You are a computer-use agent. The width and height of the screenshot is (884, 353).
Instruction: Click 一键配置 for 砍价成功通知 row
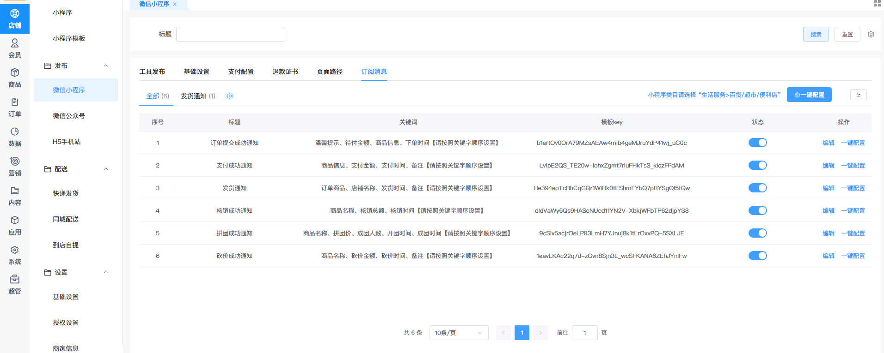point(853,256)
